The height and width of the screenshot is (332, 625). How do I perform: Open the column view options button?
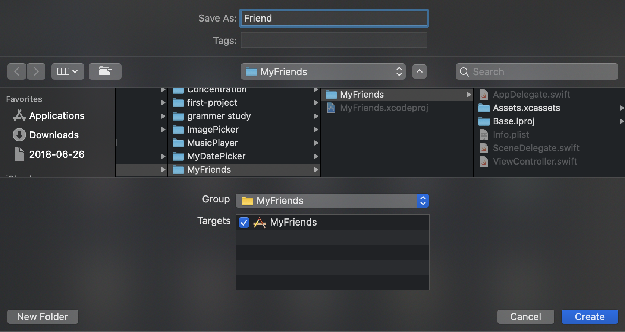[68, 71]
